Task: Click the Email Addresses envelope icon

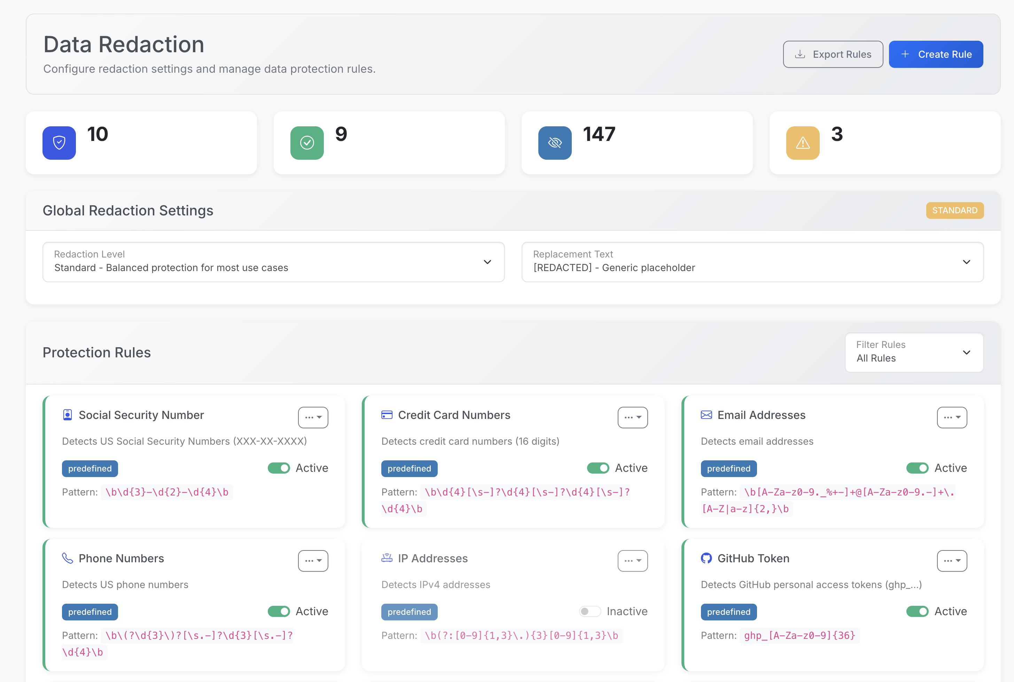Action: point(706,415)
